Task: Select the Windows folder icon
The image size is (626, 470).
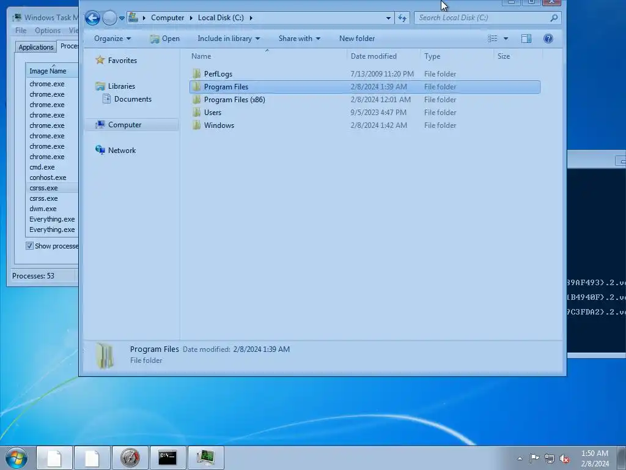Action: pyautogui.click(x=196, y=125)
